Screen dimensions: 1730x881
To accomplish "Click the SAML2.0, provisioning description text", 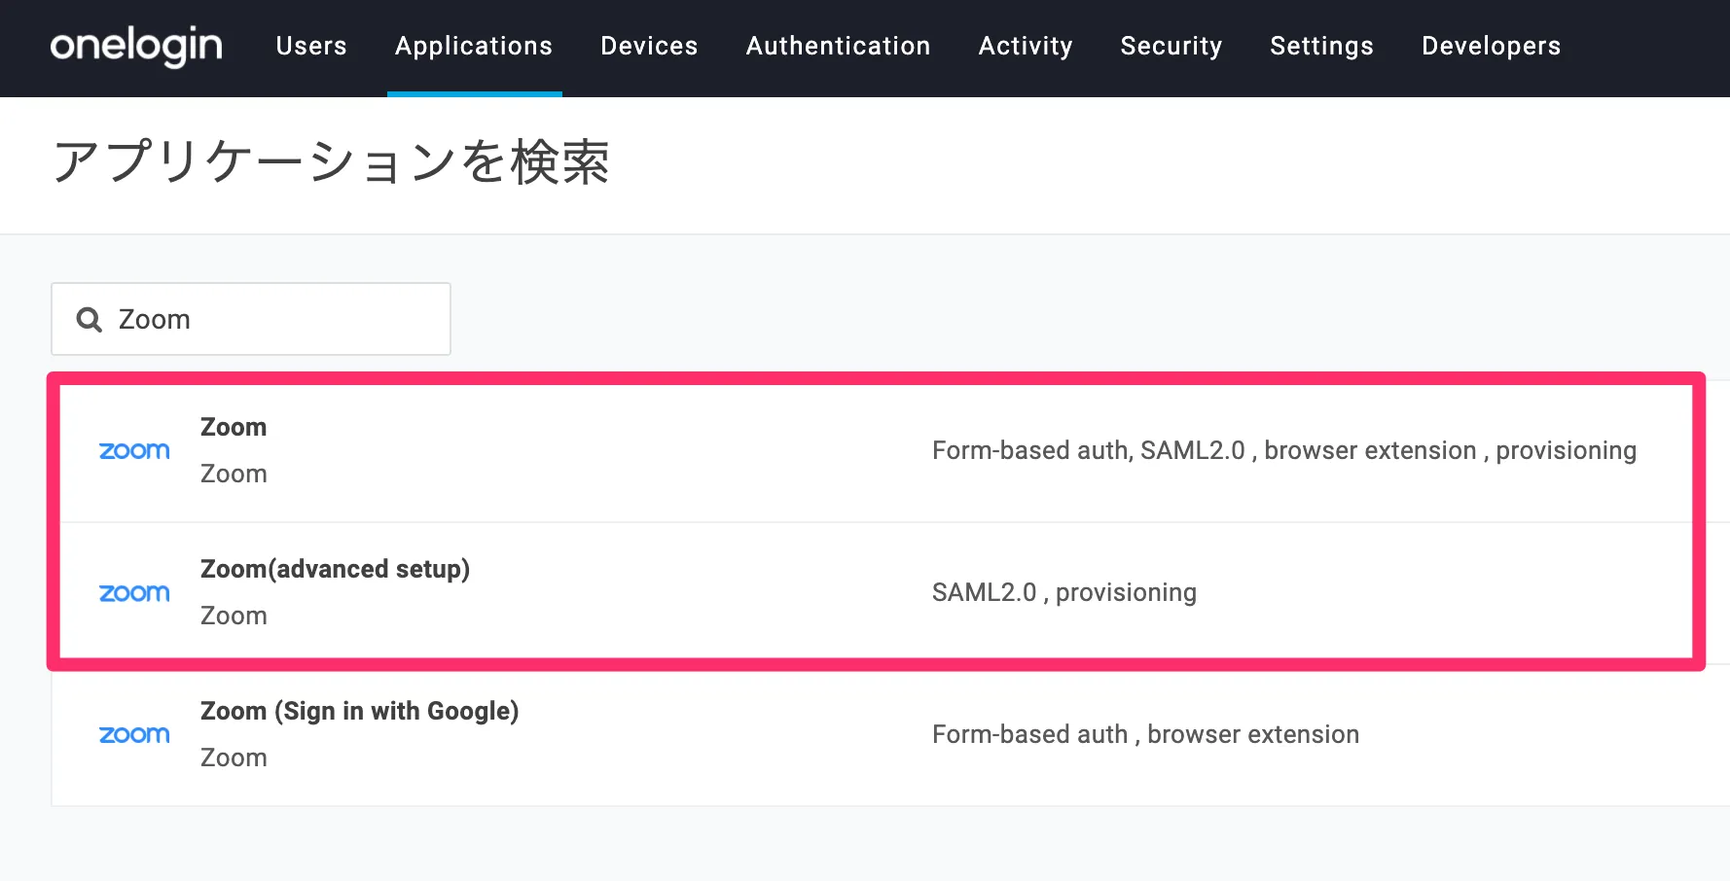I will click(x=1063, y=593).
